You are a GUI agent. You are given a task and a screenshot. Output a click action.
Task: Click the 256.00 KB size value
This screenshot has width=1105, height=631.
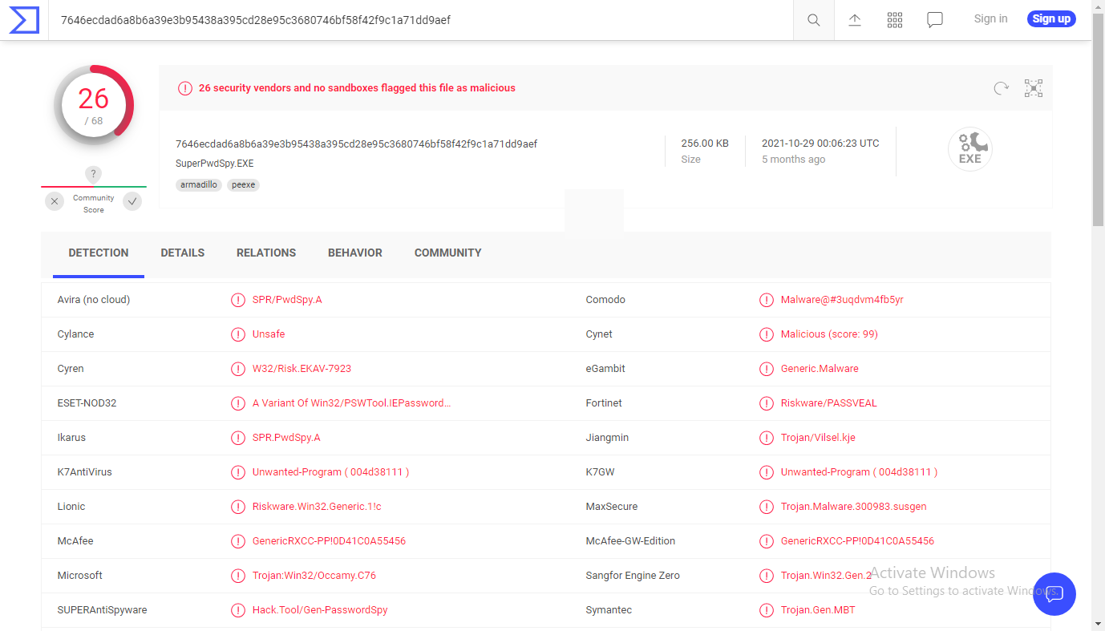(705, 144)
